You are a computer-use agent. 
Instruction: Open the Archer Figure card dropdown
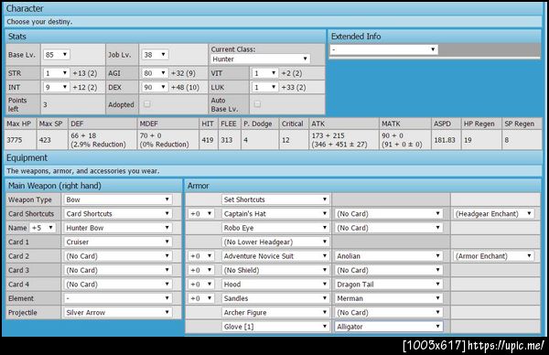[389, 312]
